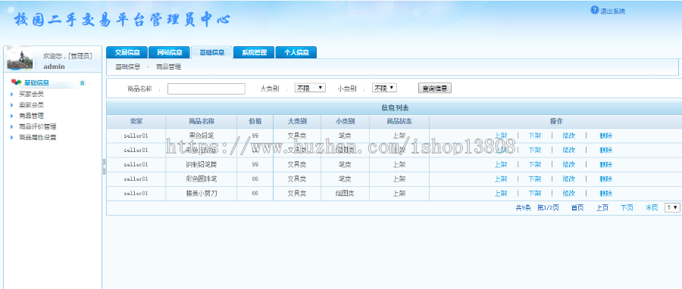The height and width of the screenshot is (289, 682).
Task: Click the 信息列表 table title
Action: point(395,107)
